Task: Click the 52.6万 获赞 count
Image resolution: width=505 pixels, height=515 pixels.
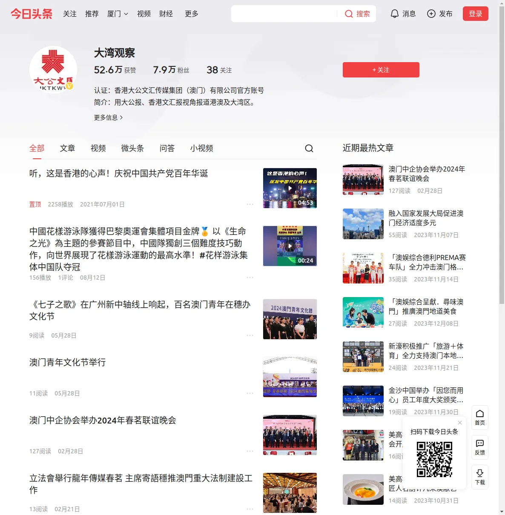Action: [115, 70]
